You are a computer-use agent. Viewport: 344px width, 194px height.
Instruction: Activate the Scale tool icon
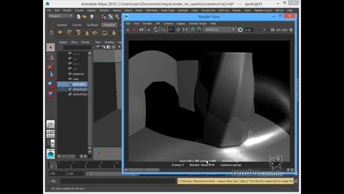51,94
